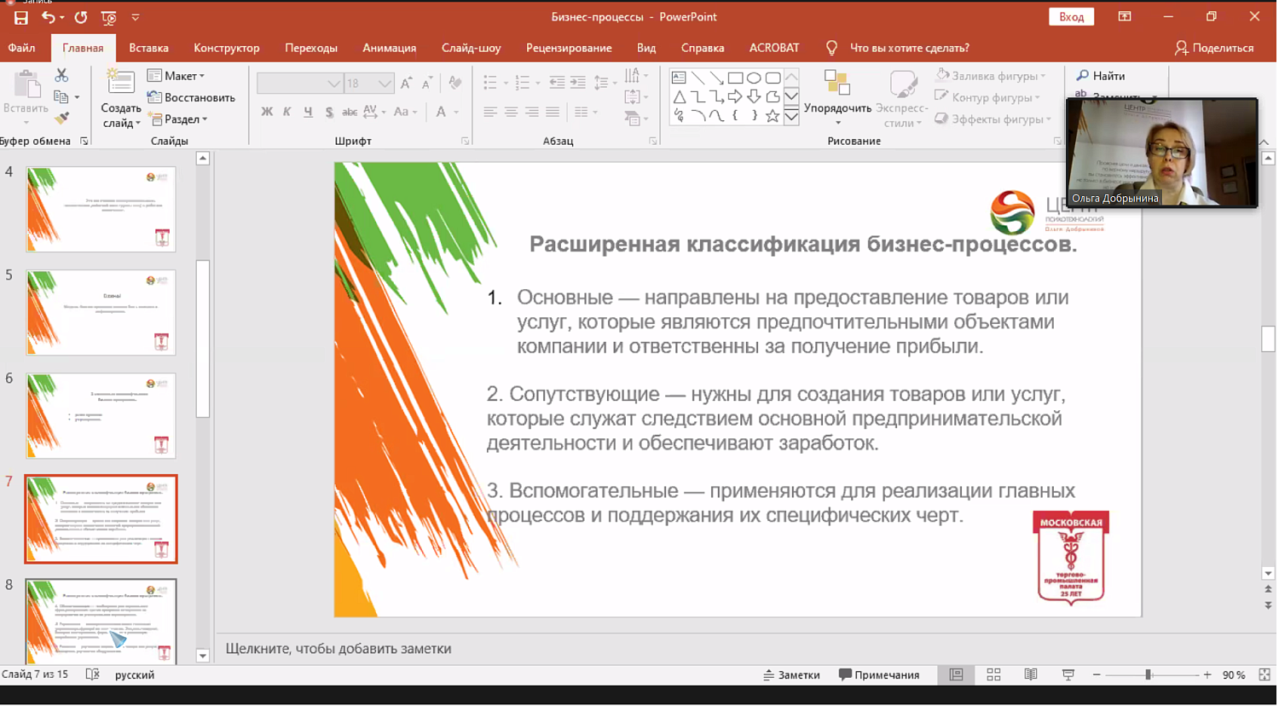
Task: Open the Файл tab
Action: point(22,48)
